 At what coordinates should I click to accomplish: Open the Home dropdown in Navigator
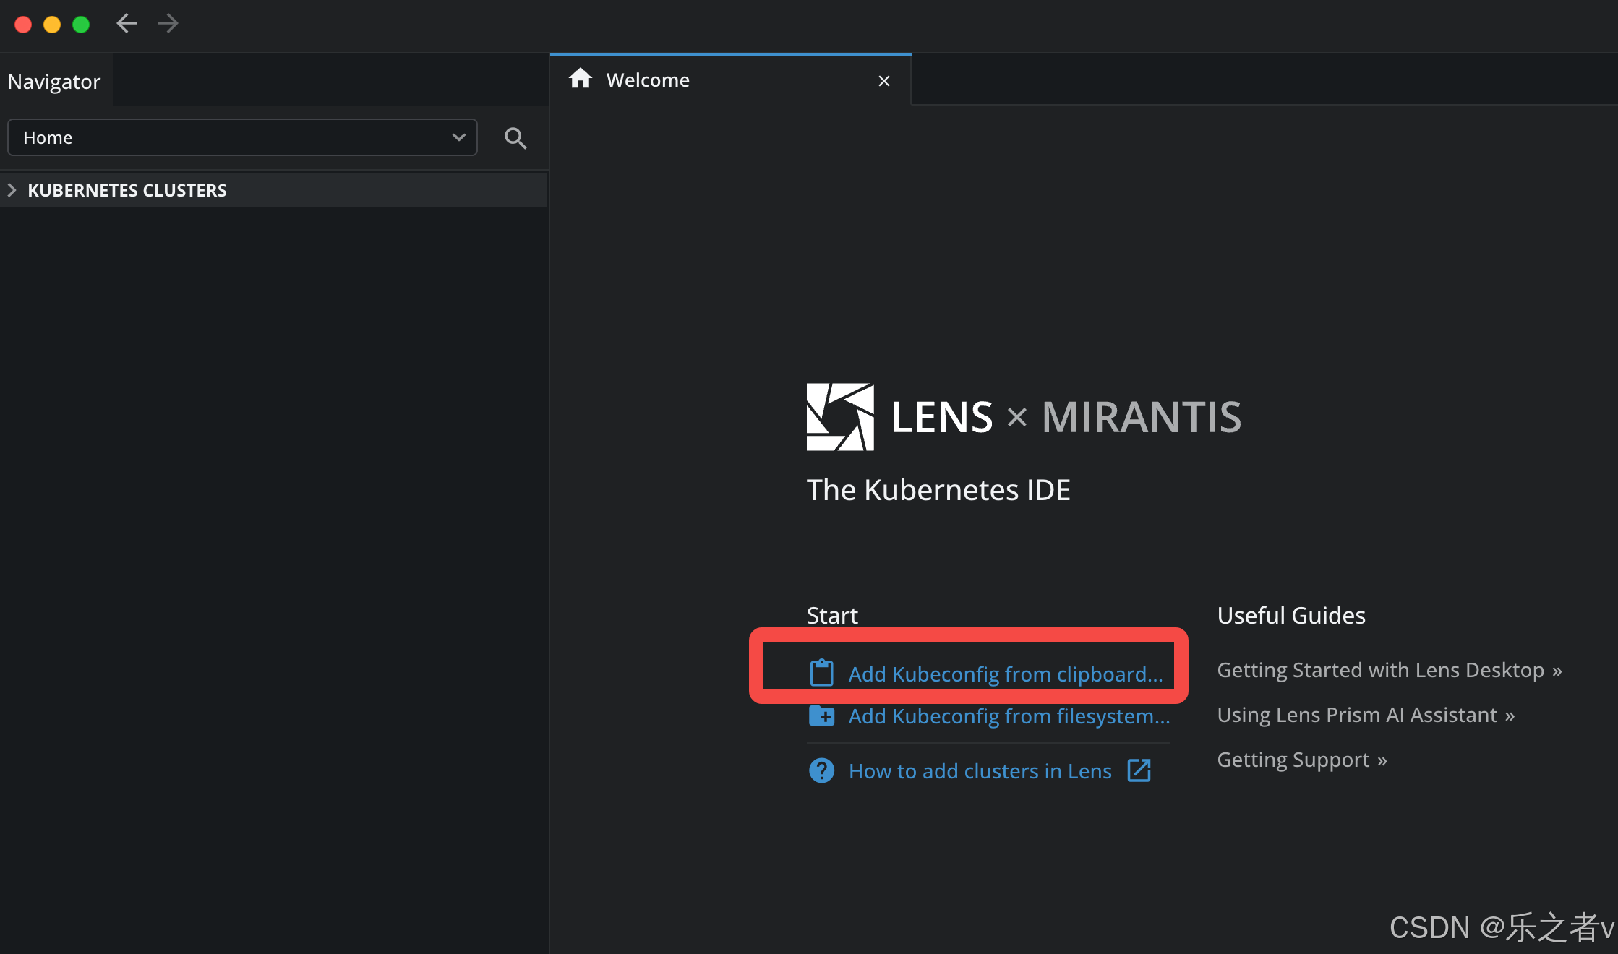[x=242, y=137]
